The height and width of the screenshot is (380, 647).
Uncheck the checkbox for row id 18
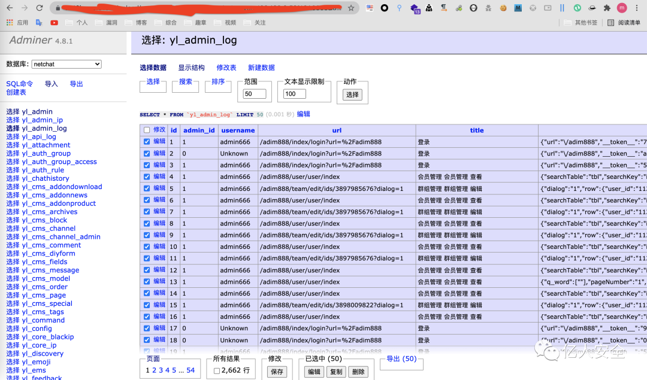[147, 340]
